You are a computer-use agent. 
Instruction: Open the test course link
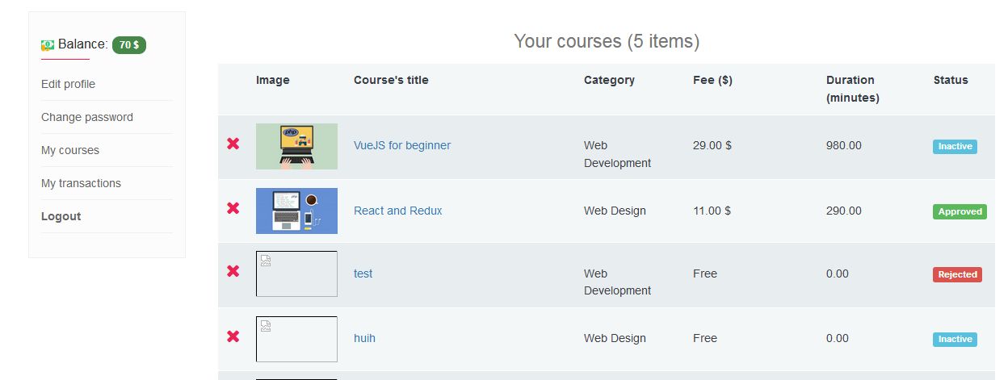(x=363, y=274)
